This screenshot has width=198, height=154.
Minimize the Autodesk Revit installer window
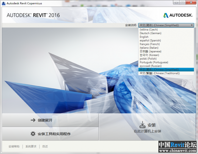pyautogui.click(x=176, y=2)
